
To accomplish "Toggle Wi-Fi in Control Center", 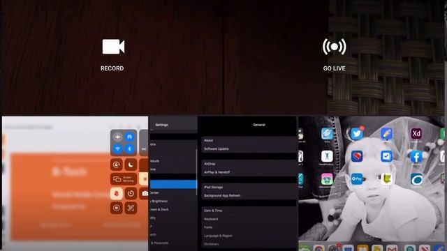I will tap(117, 149).
